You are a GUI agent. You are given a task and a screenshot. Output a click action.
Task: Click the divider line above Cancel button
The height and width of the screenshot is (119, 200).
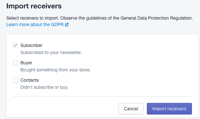102,96
